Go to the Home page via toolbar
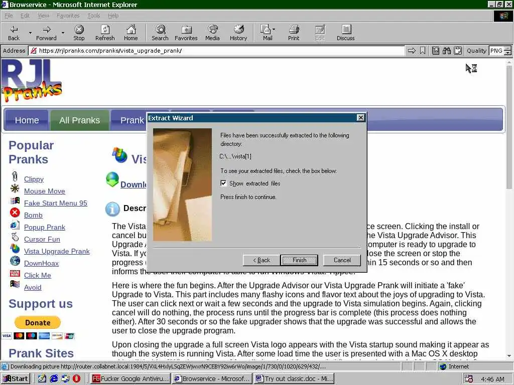The width and height of the screenshot is (514, 385). [131, 33]
